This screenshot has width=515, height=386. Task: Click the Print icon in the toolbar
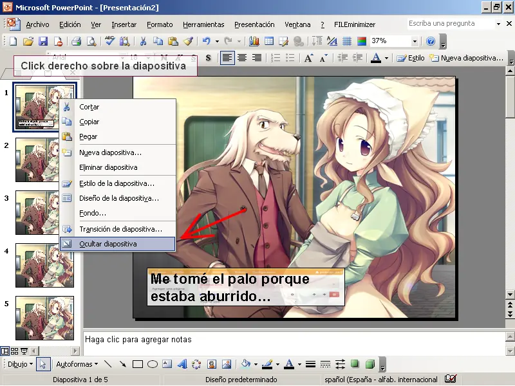(76, 41)
